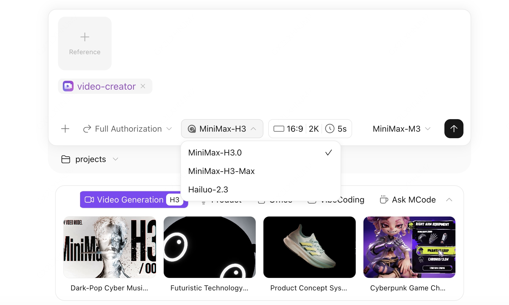
Task: Adjust the 5s duration setting
Action: pyautogui.click(x=336, y=129)
